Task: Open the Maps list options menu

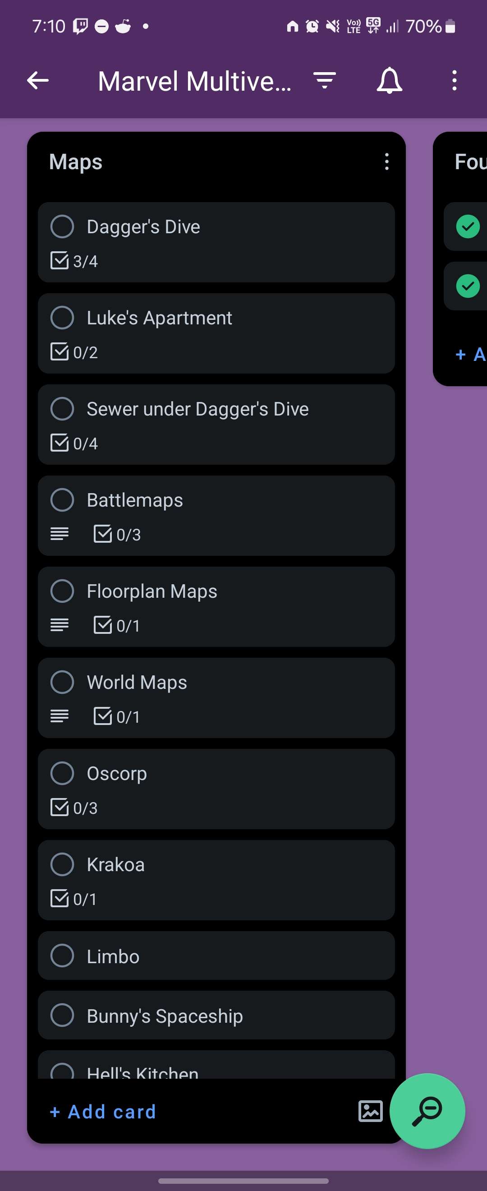Action: (x=387, y=162)
